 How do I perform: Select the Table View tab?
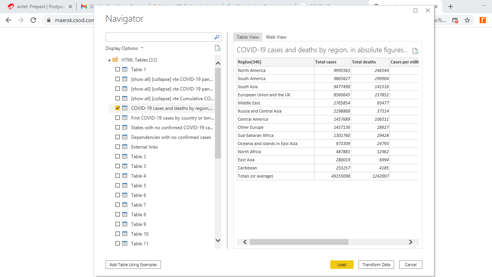248,37
